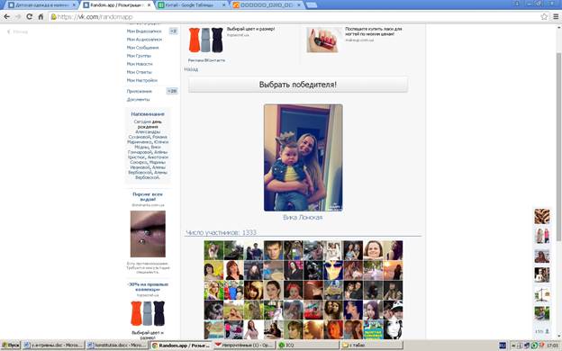
Task: Open the ad title Выбирай цвет и размер!
Action: [251, 29]
